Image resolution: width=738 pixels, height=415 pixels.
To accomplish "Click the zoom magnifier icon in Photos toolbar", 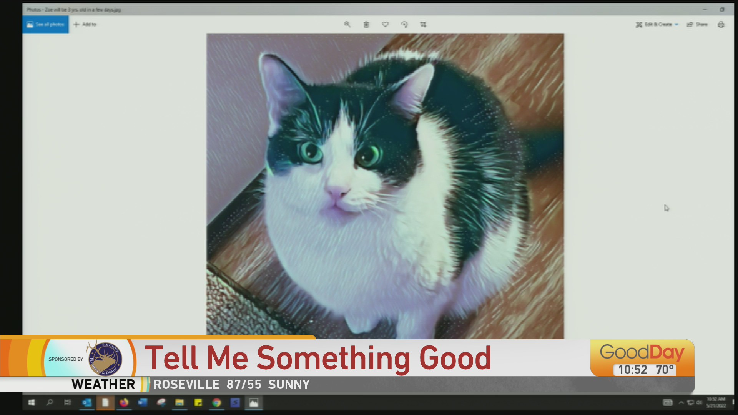I will pyautogui.click(x=347, y=24).
